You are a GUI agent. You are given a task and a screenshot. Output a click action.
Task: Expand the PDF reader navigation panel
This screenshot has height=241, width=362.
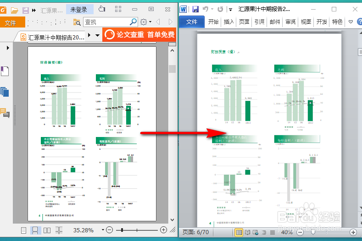8,48
